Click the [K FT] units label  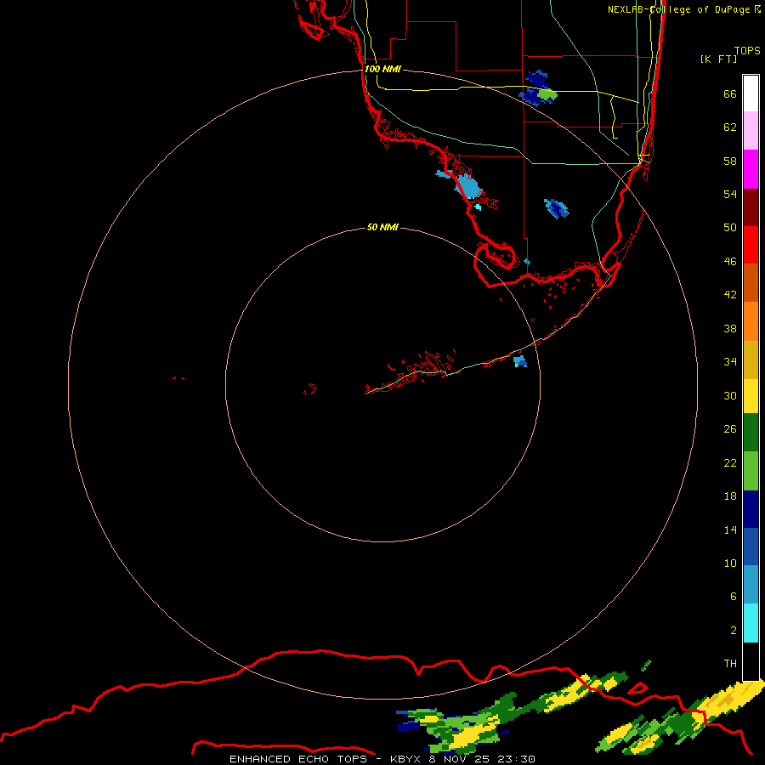point(718,59)
